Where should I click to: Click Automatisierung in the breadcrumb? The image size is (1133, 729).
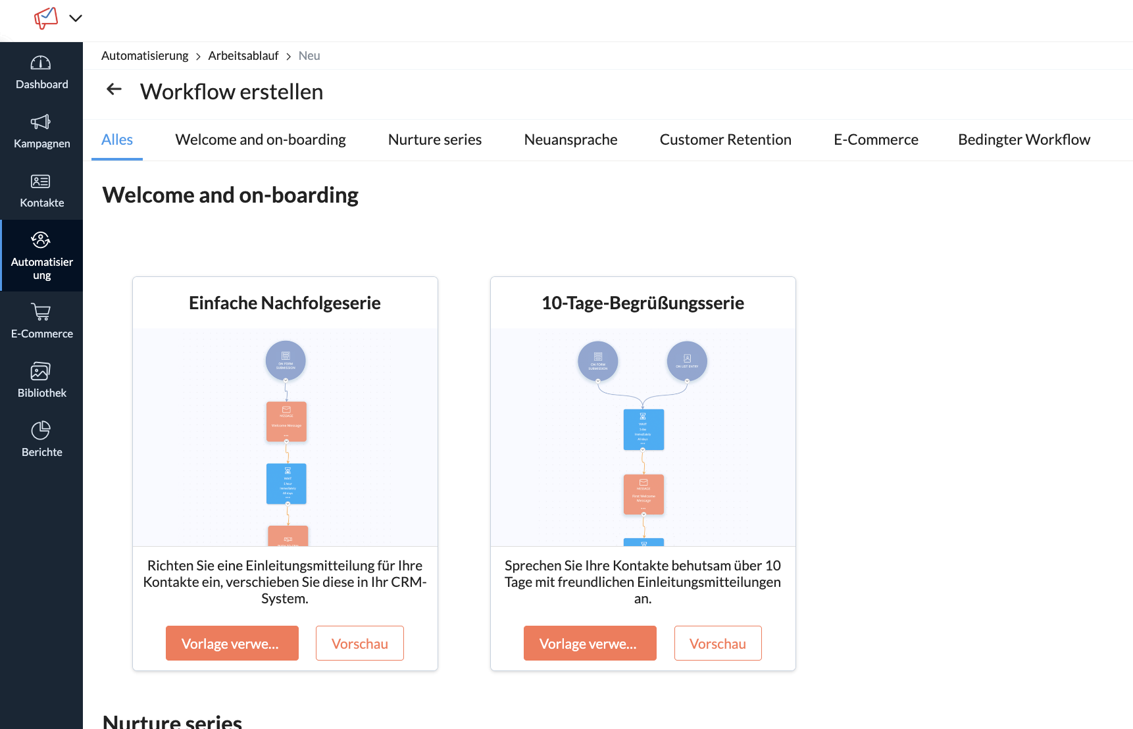click(145, 56)
